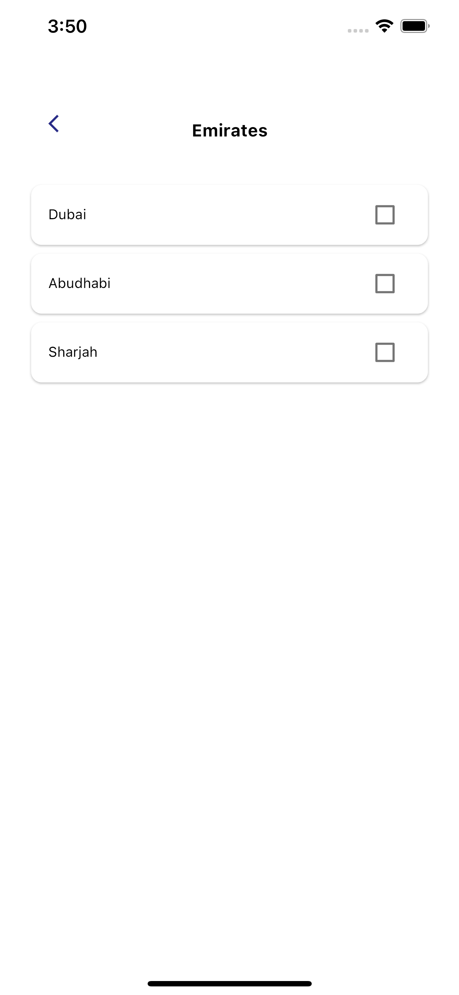This screenshot has width=459, height=995.
Task: Tap the Dubai list card
Action: pyautogui.click(x=229, y=215)
